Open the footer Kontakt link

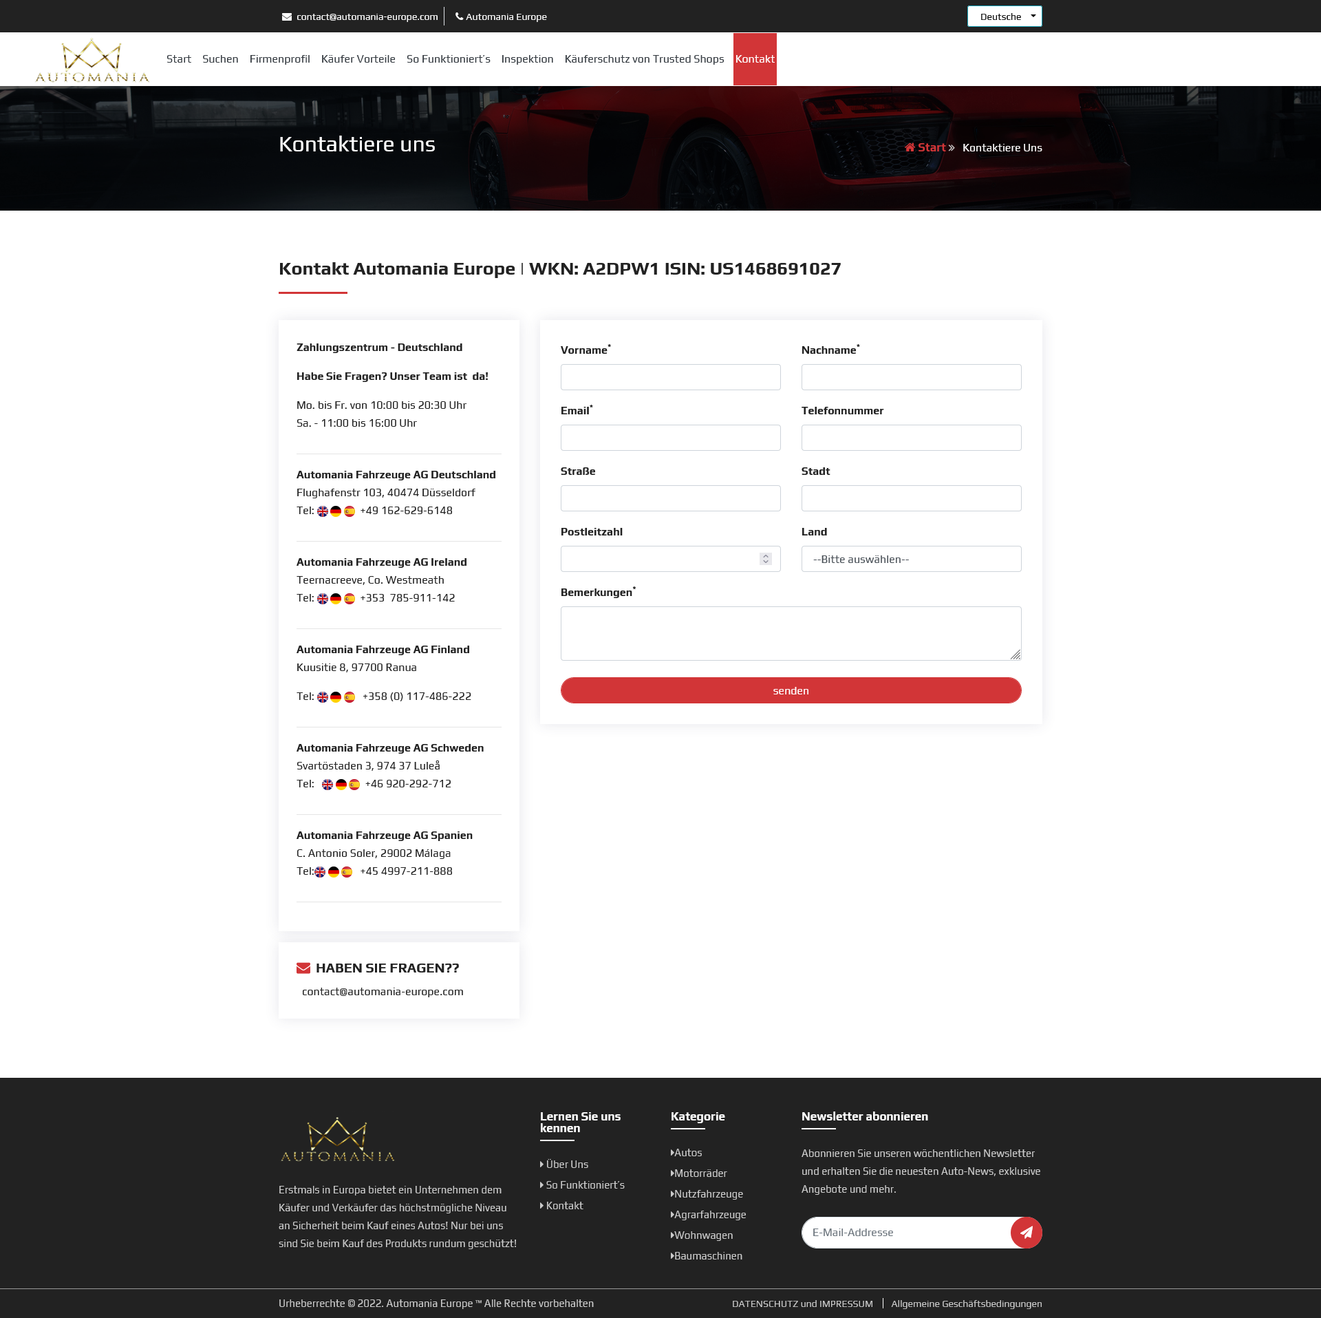564,1206
